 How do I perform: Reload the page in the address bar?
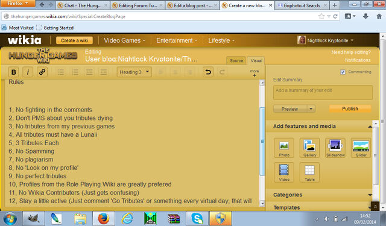click(x=335, y=16)
